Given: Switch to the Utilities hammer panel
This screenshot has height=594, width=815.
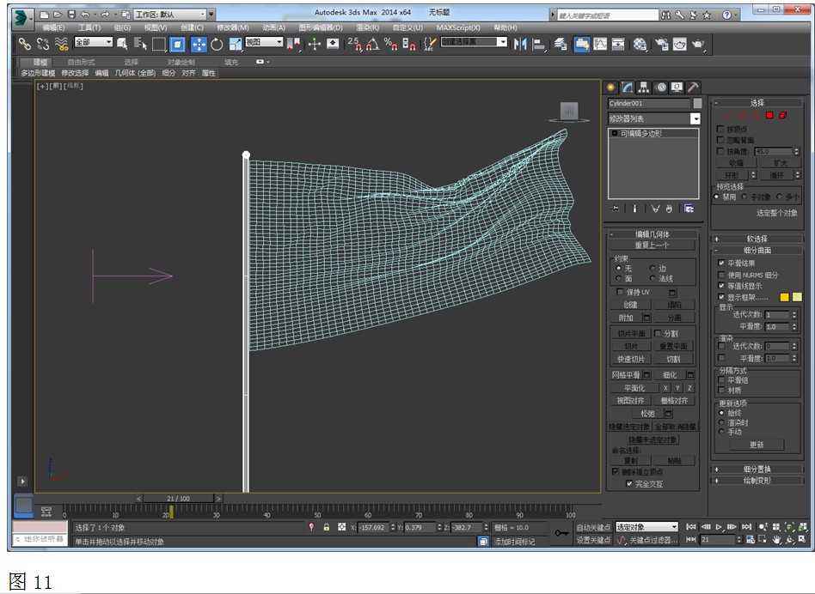Looking at the screenshot, I should [693, 88].
